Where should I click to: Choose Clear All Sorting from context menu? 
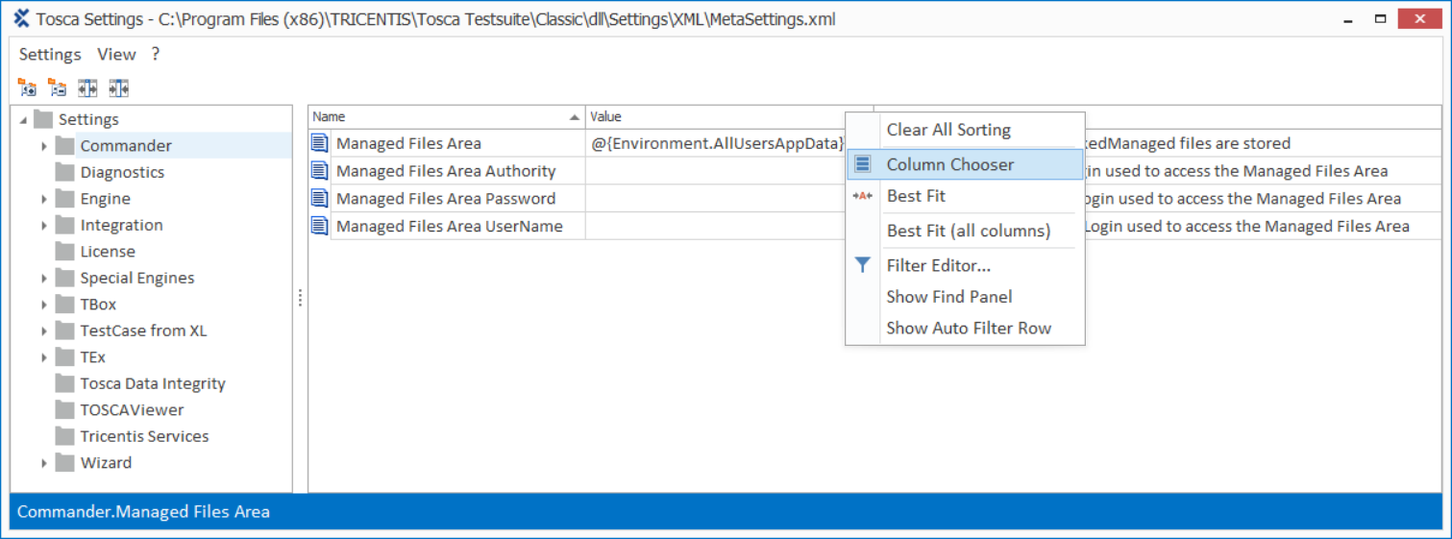coord(948,130)
